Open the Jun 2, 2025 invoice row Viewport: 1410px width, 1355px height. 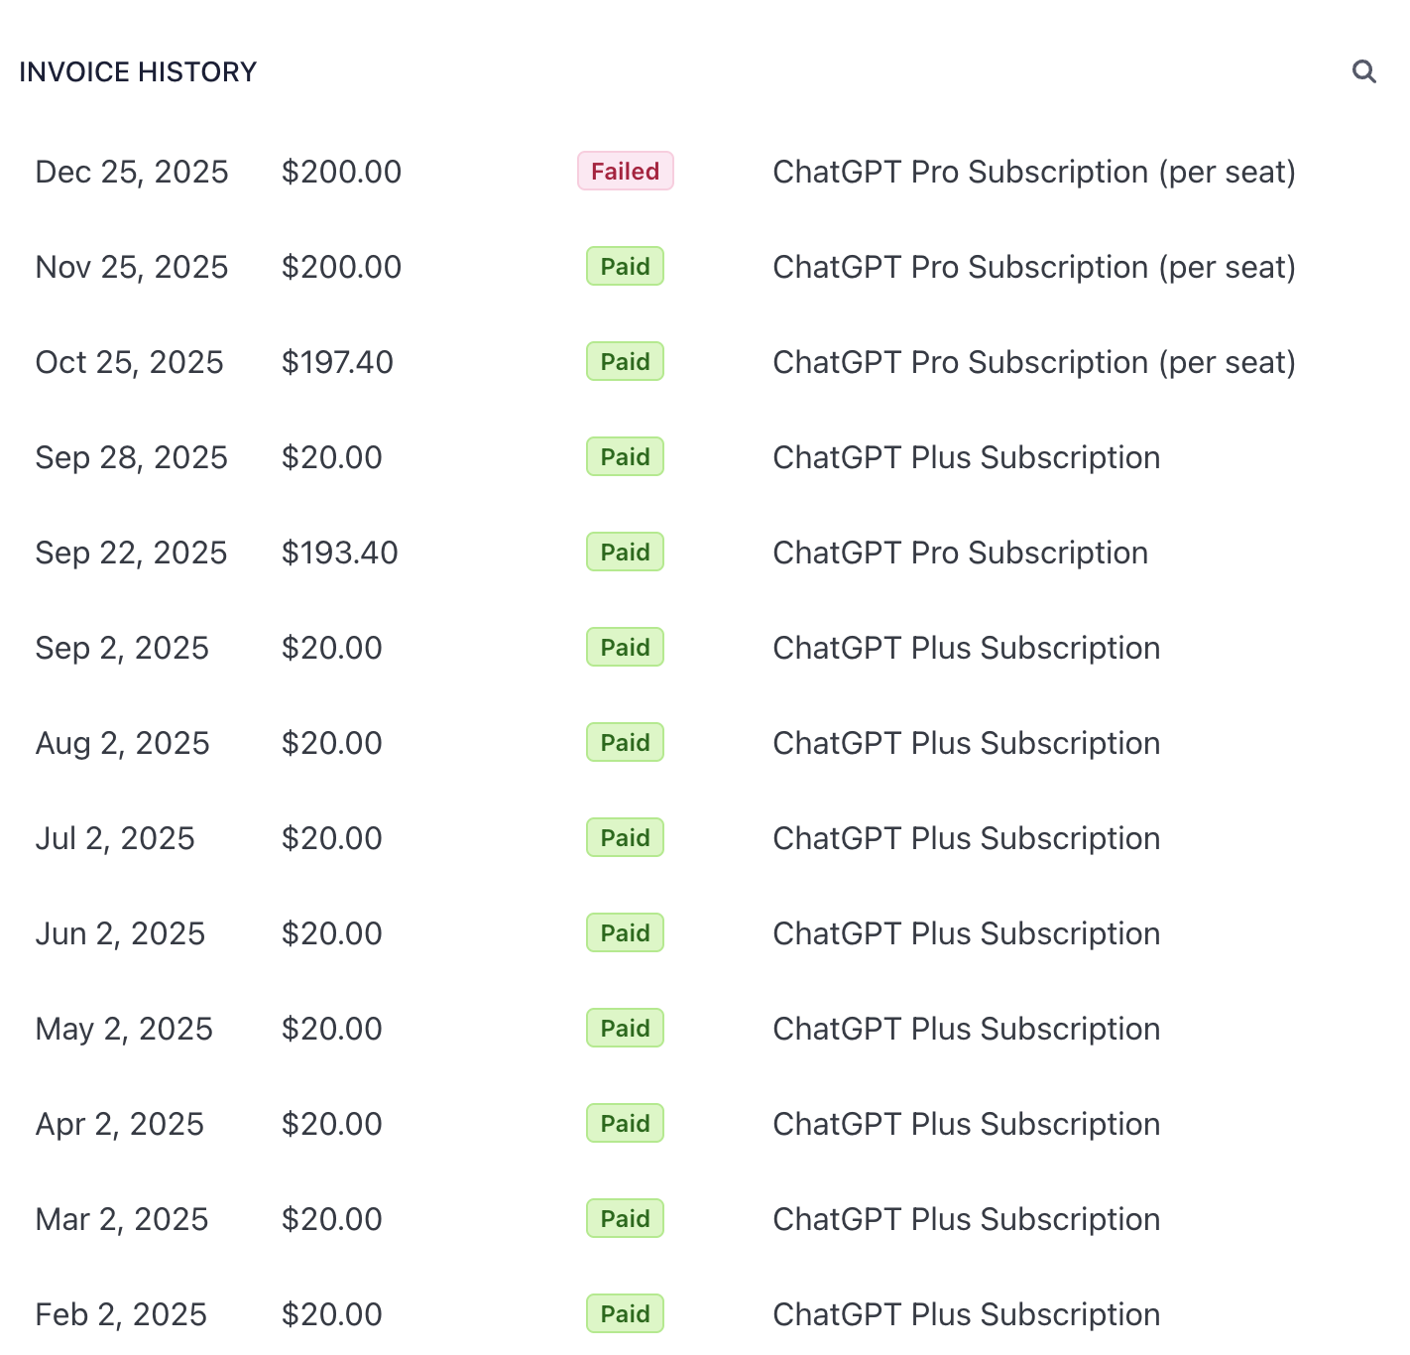(120, 933)
